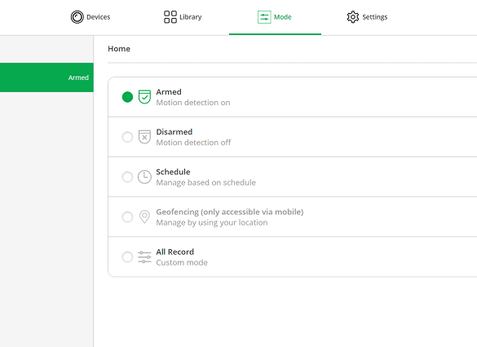
Task: Select the All Record radio button
Action: pos(127,257)
